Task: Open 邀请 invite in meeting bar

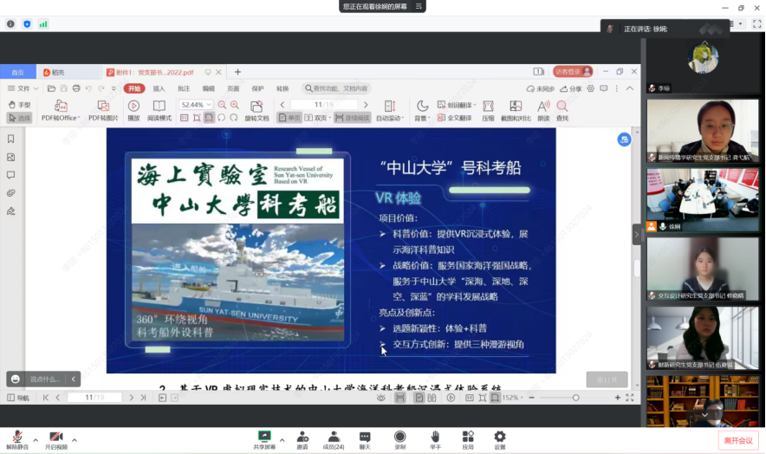Action: pos(302,440)
